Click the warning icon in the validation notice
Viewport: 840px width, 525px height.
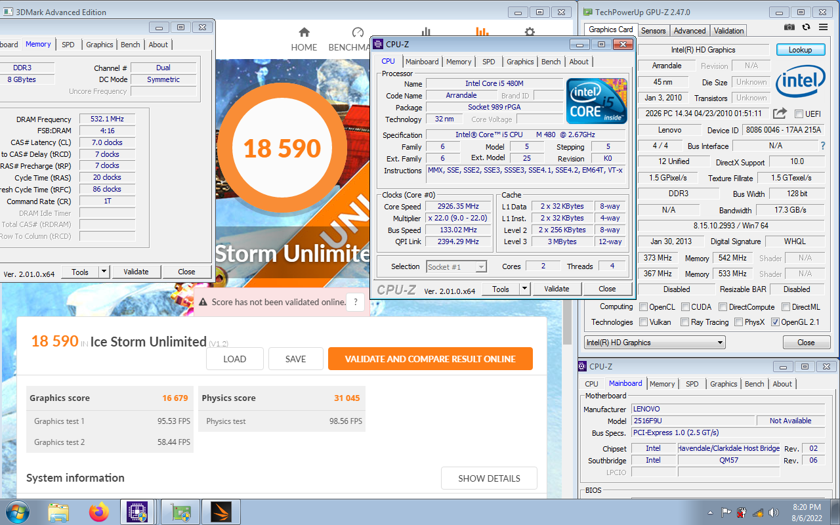pos(203,302)
